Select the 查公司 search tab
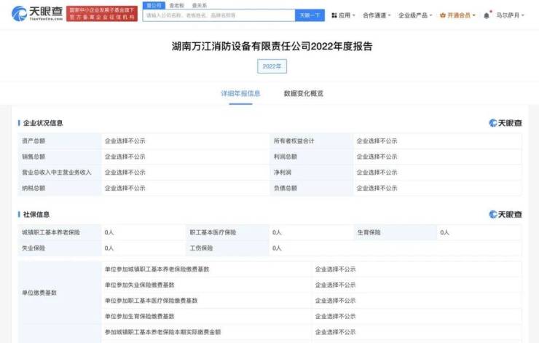 [x=154, y=5]
